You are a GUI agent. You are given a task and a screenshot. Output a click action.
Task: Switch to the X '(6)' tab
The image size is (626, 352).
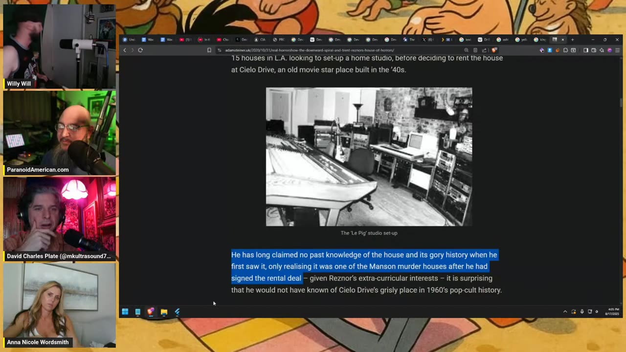427,40
